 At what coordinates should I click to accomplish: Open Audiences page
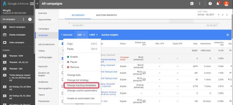[x=43, y=82]
